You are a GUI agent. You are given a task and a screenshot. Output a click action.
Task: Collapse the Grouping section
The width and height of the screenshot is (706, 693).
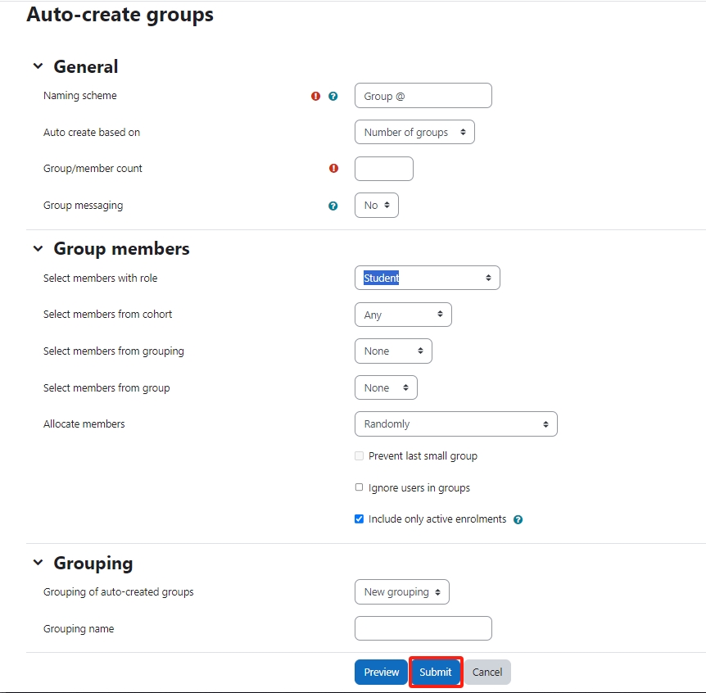(x=37, y=563)
